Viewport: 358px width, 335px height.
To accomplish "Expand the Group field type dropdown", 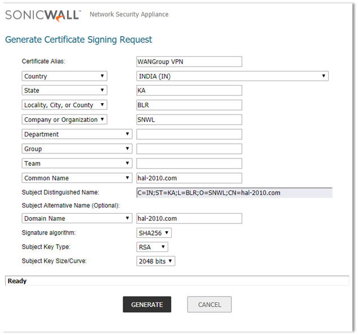I will pyautogui.click(x=77, y=149).
